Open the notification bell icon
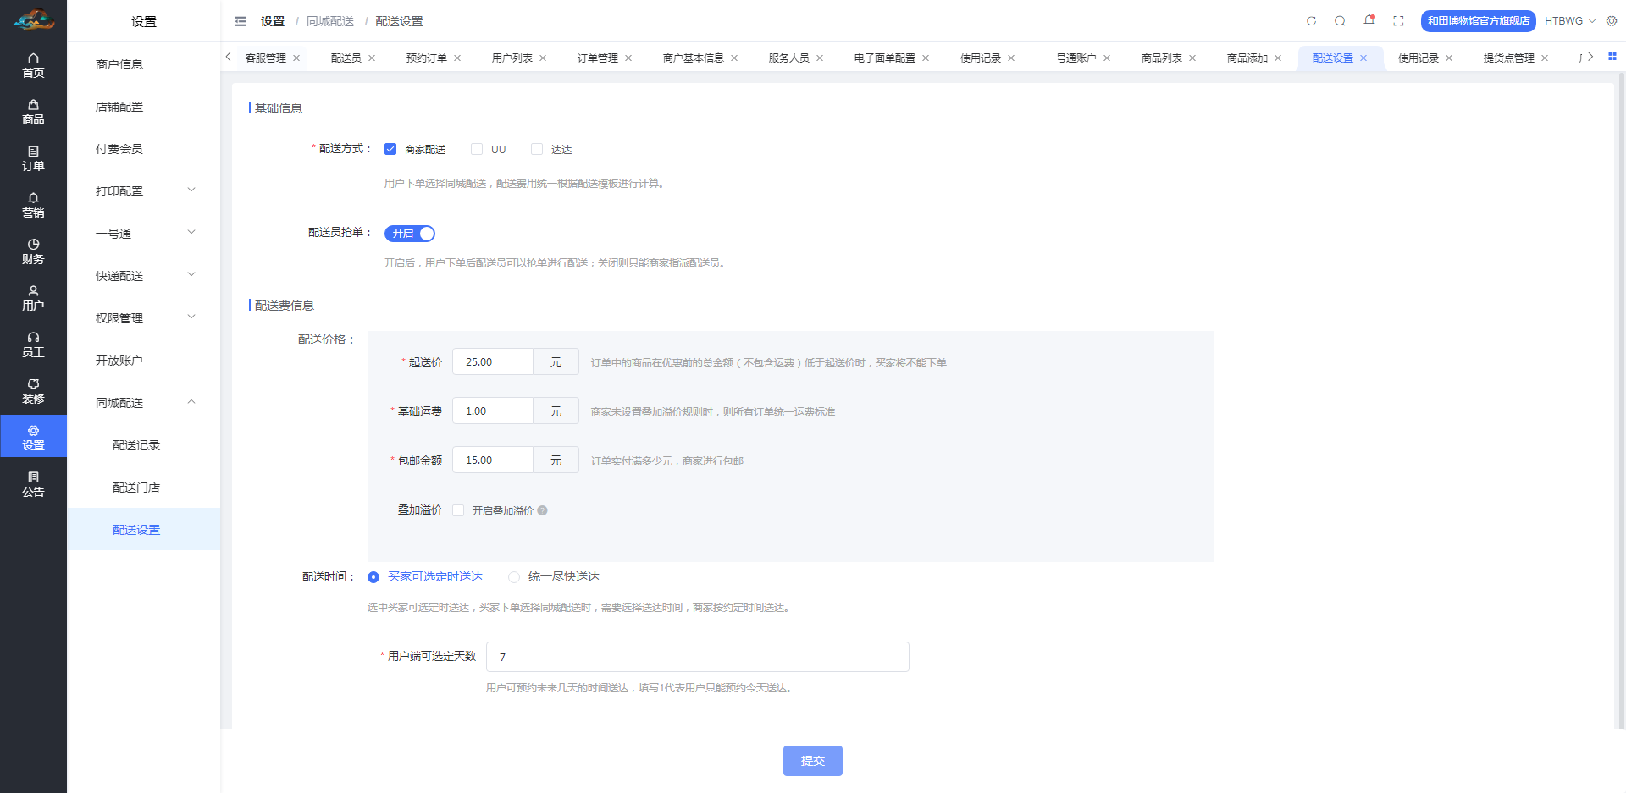 (x=1369, y=20)
